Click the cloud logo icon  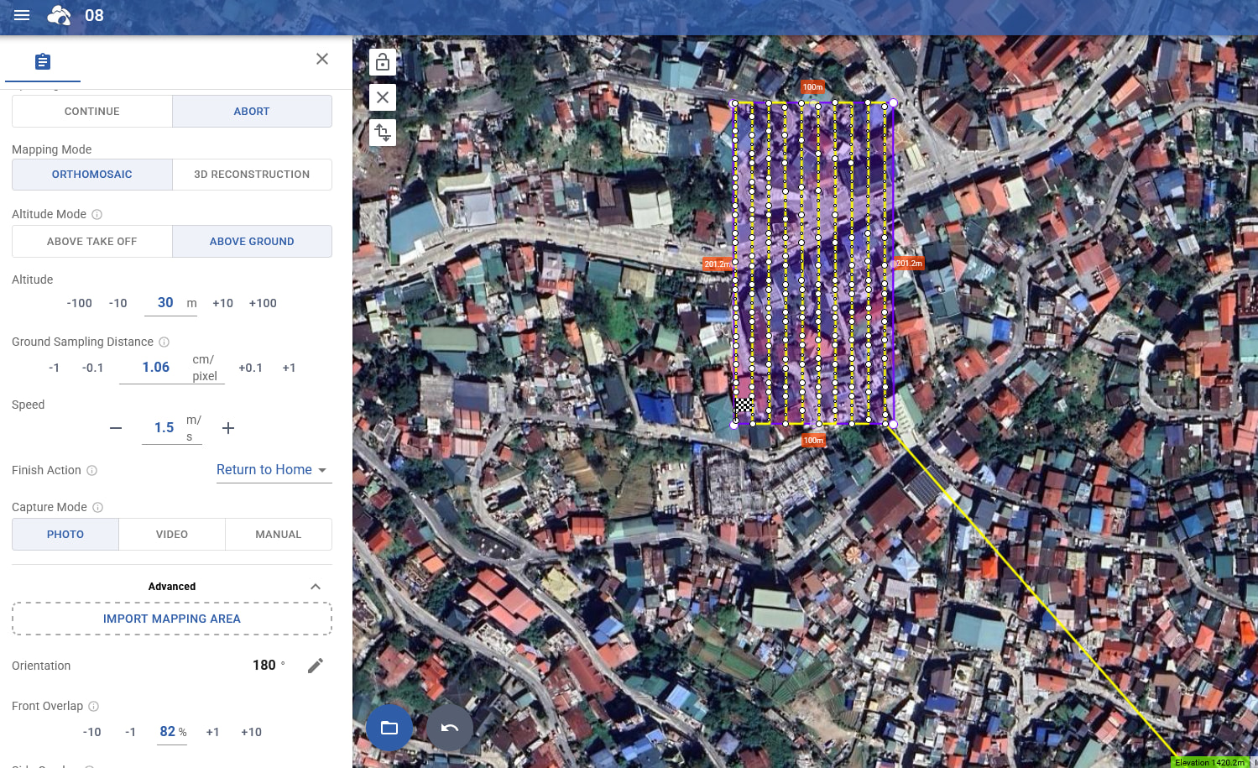[x=59, y=15]
